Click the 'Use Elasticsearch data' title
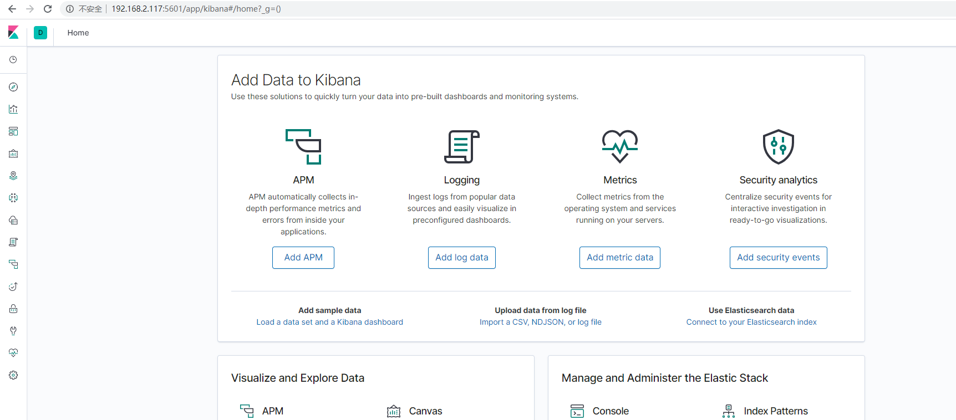This screenshot has height=420, width=956. pyautogui.click(x=751, y=310)
